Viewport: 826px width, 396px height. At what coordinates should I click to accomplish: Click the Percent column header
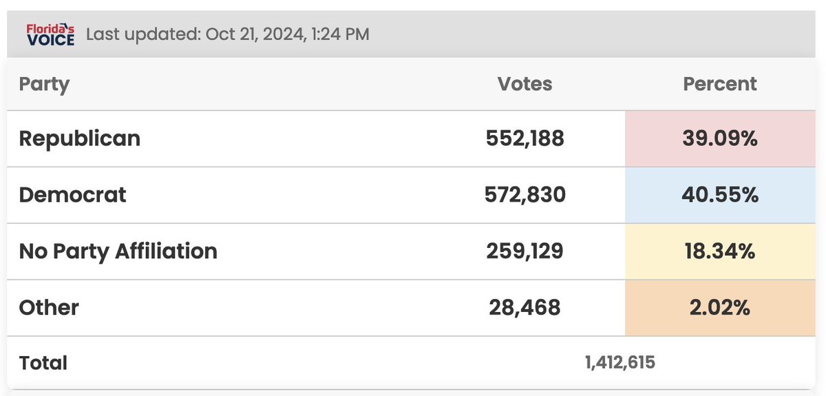(719, 84)
